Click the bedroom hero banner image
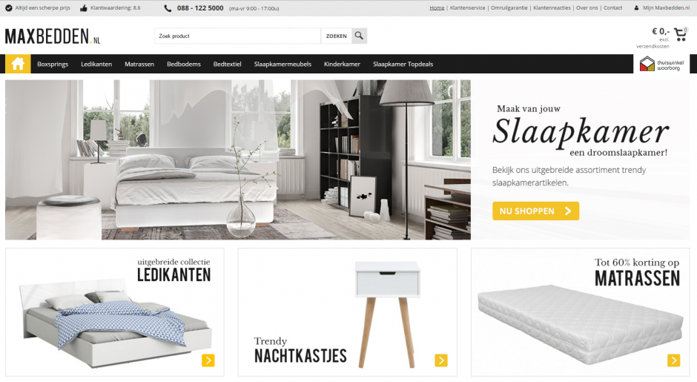The width and height of the screenshot is (697, 382). 238,159
